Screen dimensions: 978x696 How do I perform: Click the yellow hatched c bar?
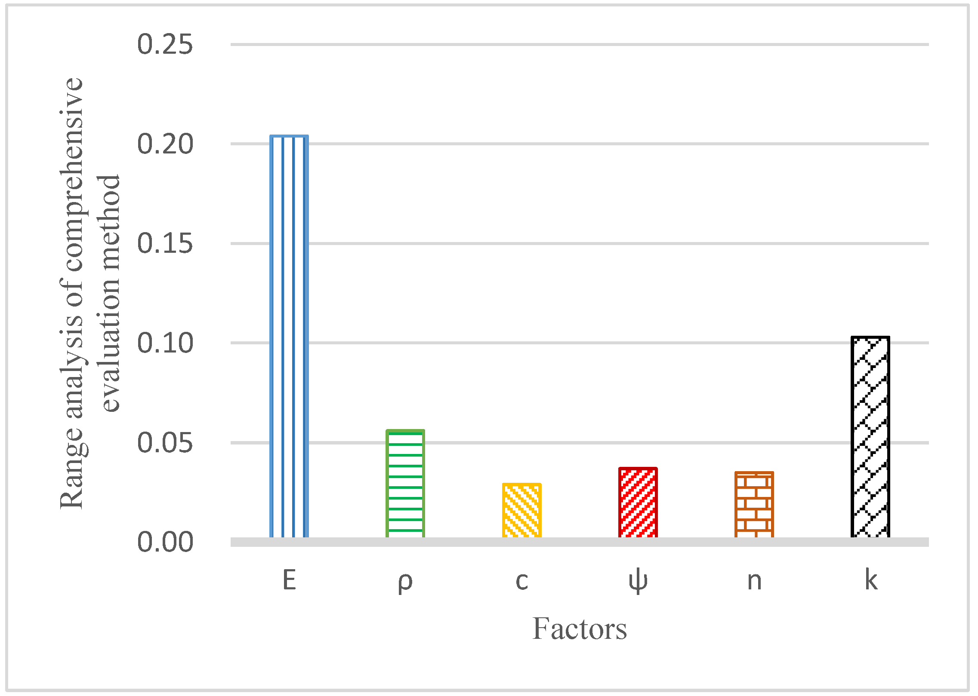pyautogui.click(x=521, y=510)
